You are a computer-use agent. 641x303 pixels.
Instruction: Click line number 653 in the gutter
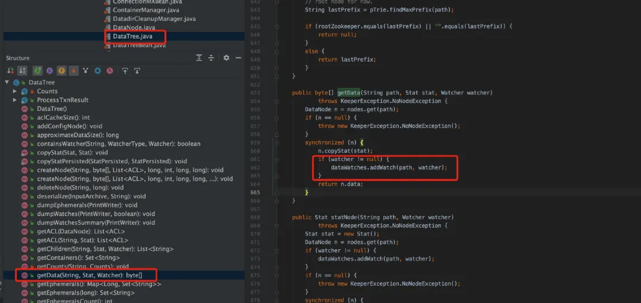point(255,92)
